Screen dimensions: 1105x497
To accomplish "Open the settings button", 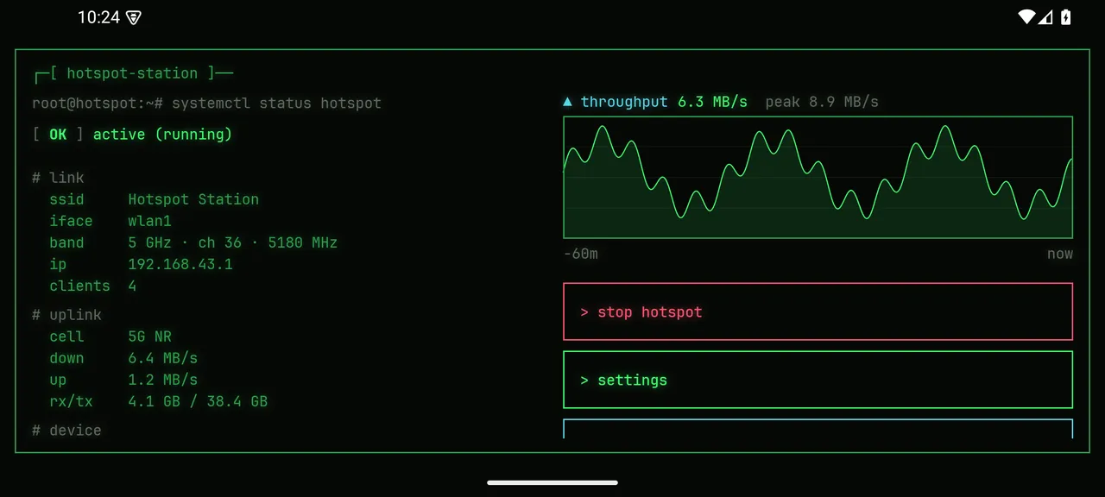I will tap(818, 380).
